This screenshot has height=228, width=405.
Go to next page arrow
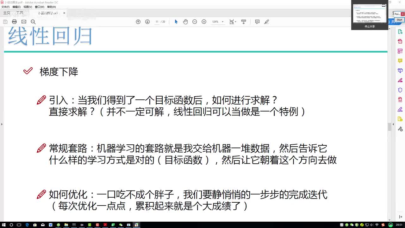coord(147,22)
